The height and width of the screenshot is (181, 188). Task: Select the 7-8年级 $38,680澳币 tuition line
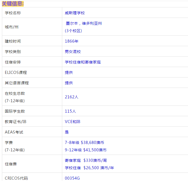point(85,143)
